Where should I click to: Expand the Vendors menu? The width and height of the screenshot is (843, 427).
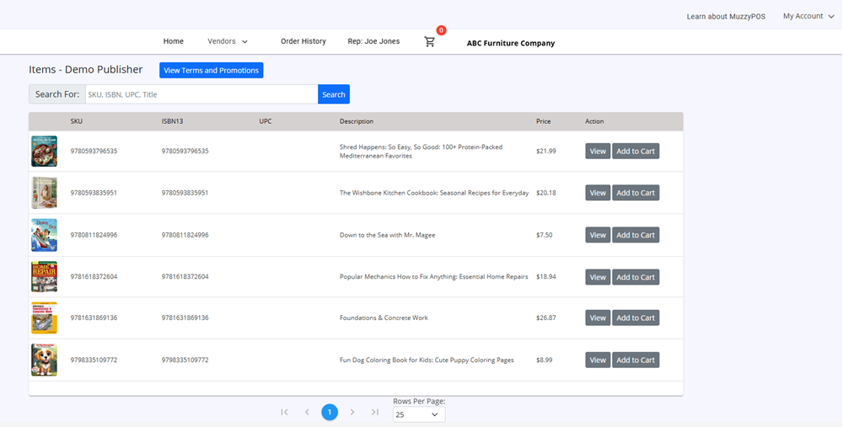tap(228, 41)
